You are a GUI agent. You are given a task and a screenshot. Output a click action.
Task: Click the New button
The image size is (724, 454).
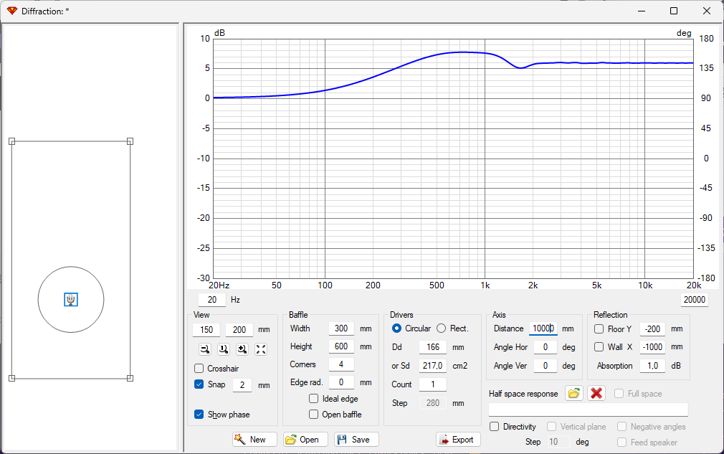click(x=255, y=439)
